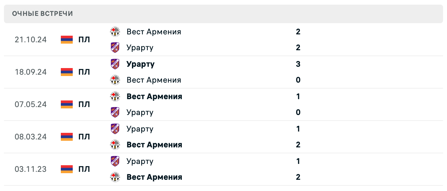The image size is (447, 191).
Task: Click the date 21.10.24 to open match details
Action: pos(31,40)
